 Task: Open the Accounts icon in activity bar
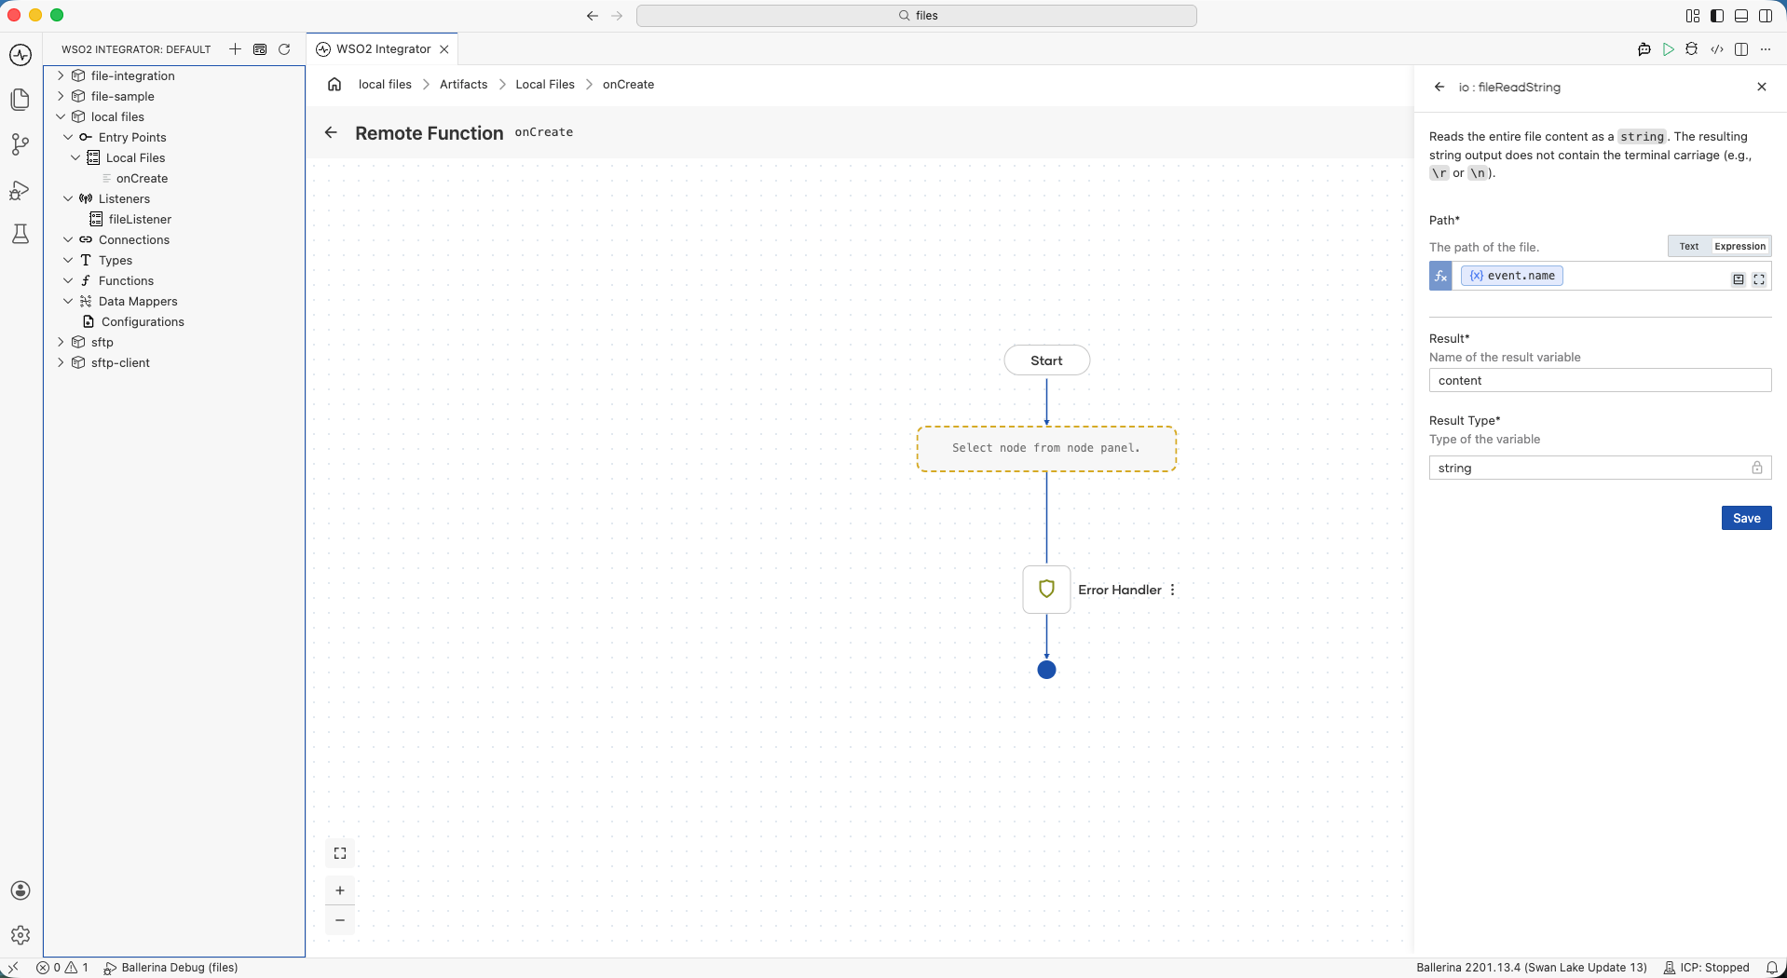click(x=20, y=890)
